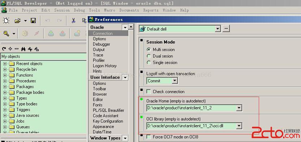Click the browser plus icon
Viewport: 301px width, 142px height.
(x=10, y=49)
